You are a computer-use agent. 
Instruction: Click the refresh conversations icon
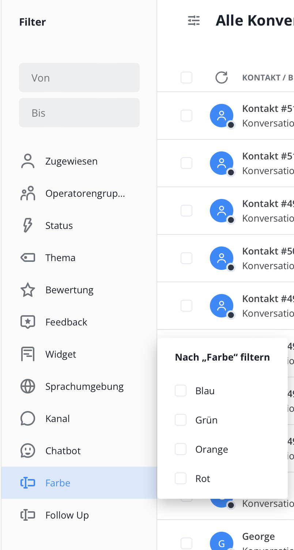coord(222,78)
